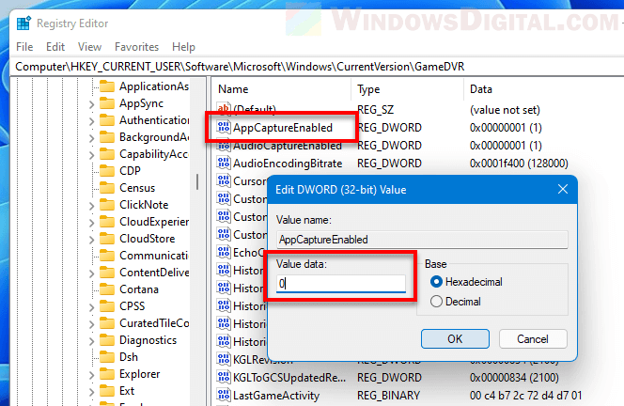Select the CDP folder icon
The width and height of the screenshot is (624, 406).
(107, 171)
